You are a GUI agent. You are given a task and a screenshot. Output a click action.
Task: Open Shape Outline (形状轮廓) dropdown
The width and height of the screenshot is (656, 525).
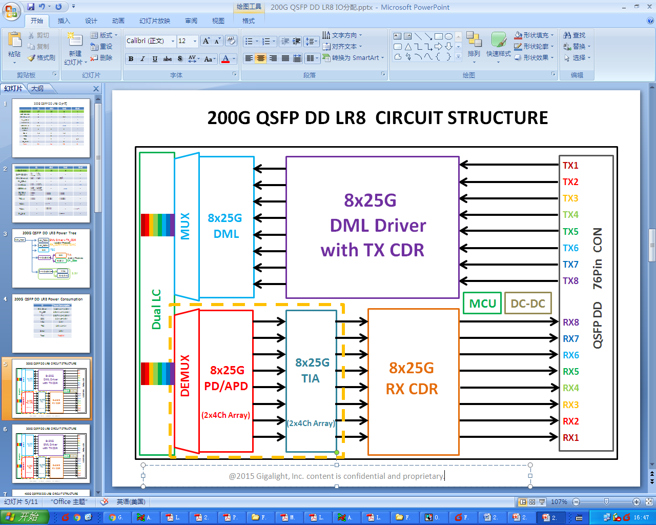coord(534,47)
